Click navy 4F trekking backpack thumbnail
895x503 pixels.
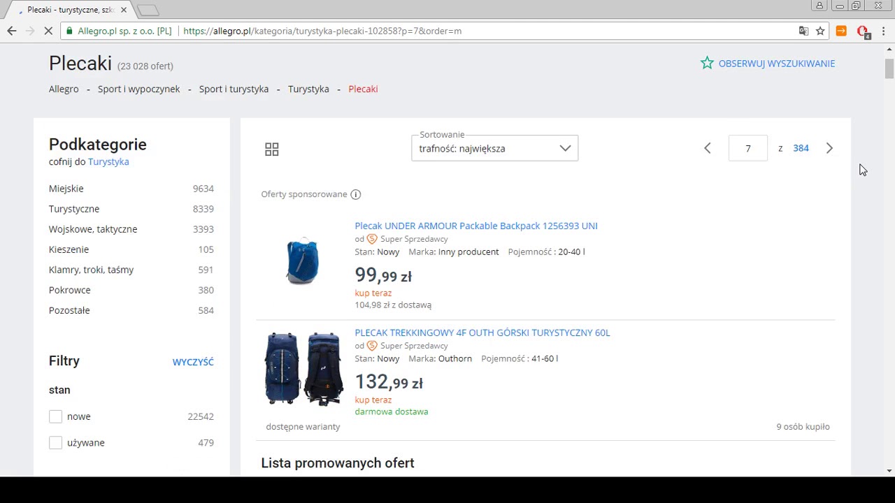(303, 368)
